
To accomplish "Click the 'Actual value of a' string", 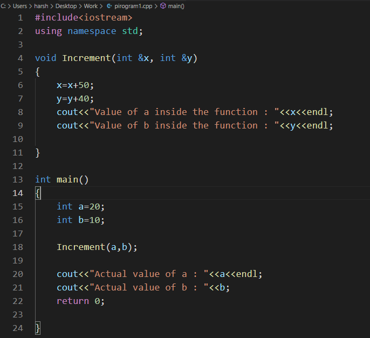I will point(149,274).
